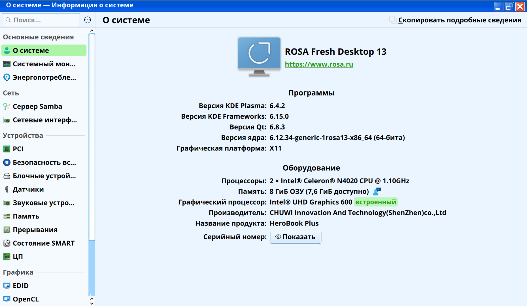Click graphics platform value "X11"

click(x=275, y=148)
